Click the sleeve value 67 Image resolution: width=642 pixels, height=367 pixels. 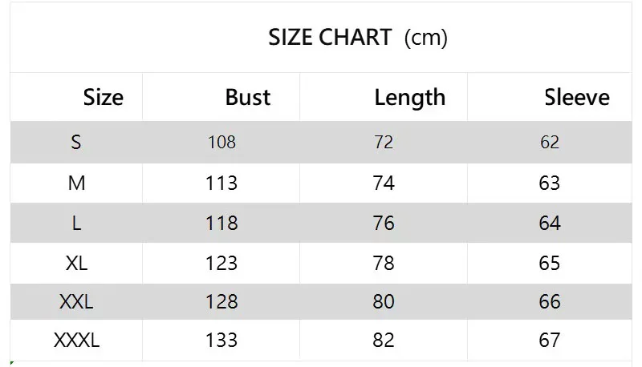[550, 340]
